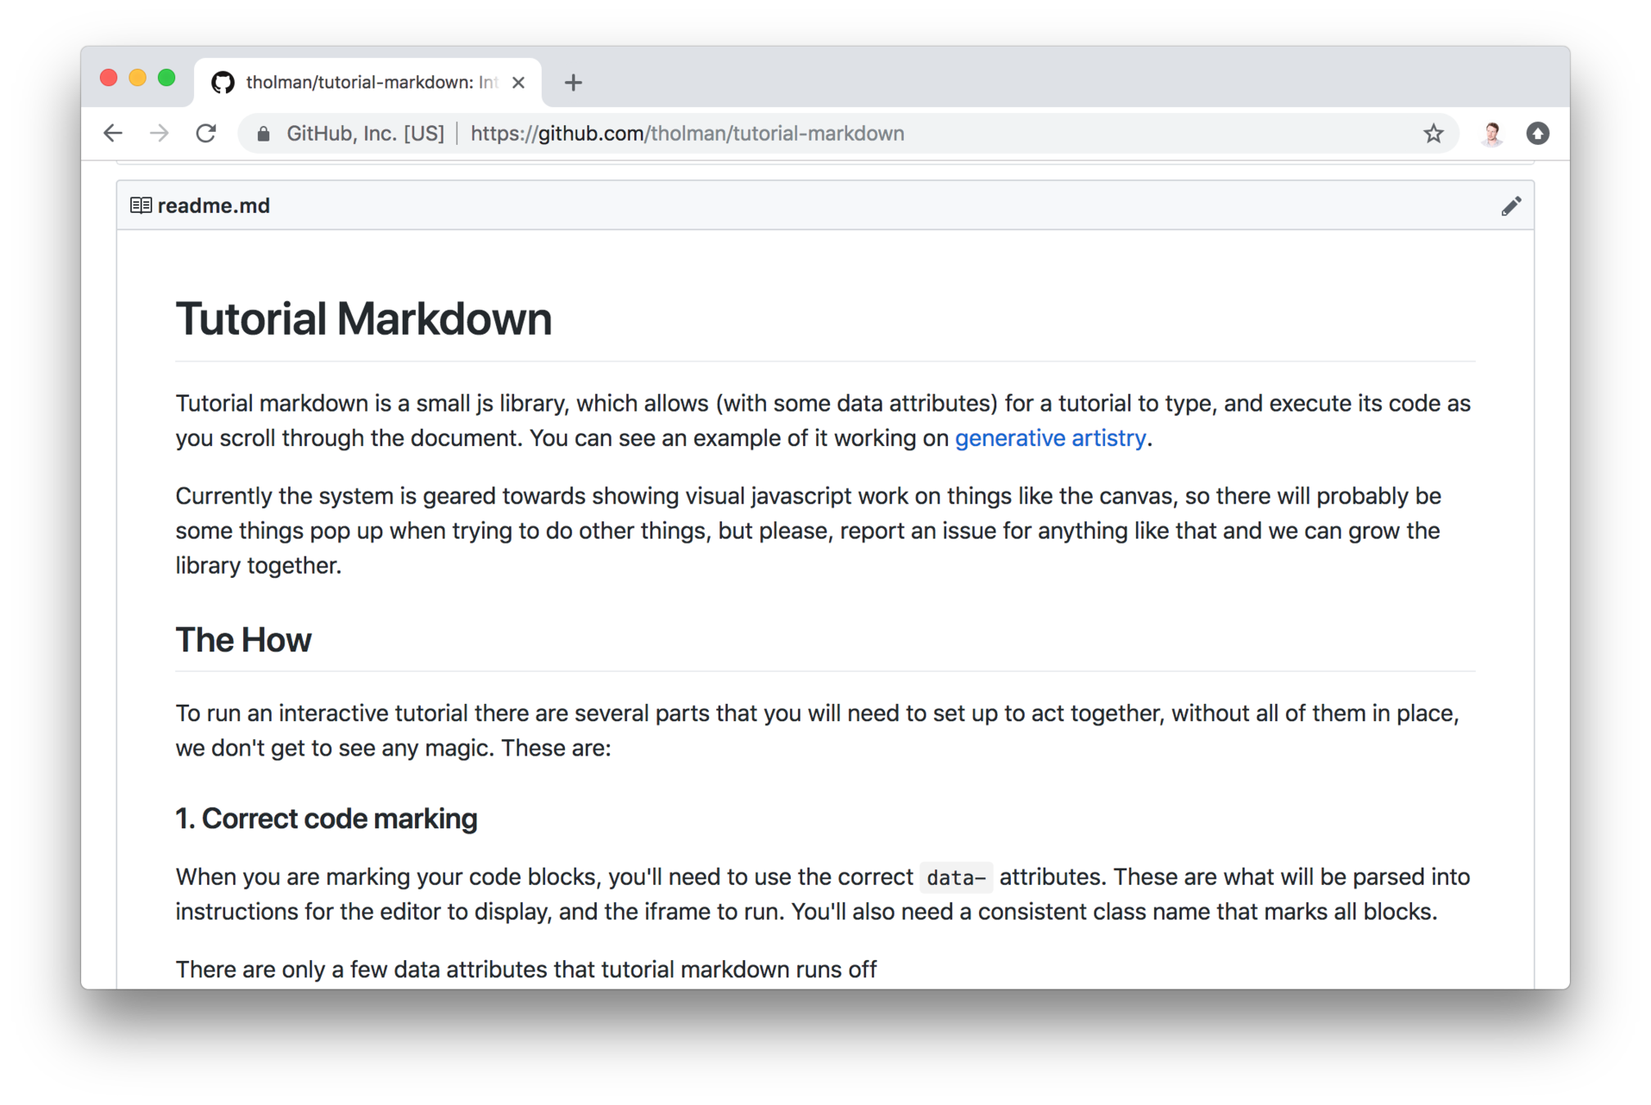1651x1105 pixels.
Task: Click The How section heading
Action: [243, 639]
